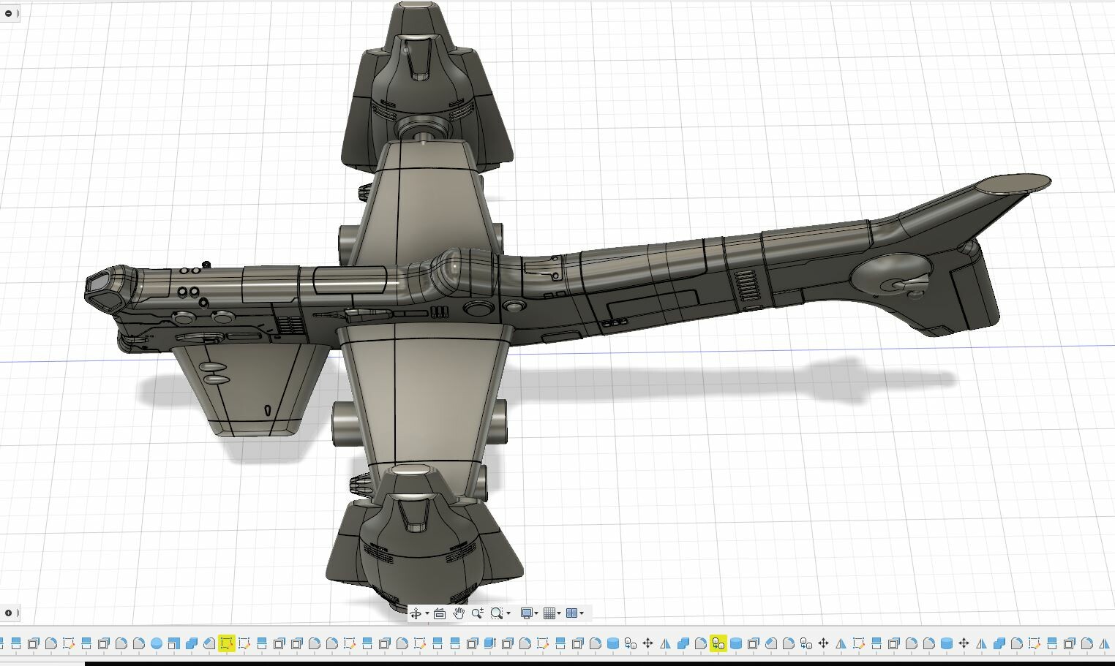The width and height of the screenshot is (1115, 666).
Task: Open the Grid and Snaps dropdown
Action: pyautogui.click(x=559, y=613)
